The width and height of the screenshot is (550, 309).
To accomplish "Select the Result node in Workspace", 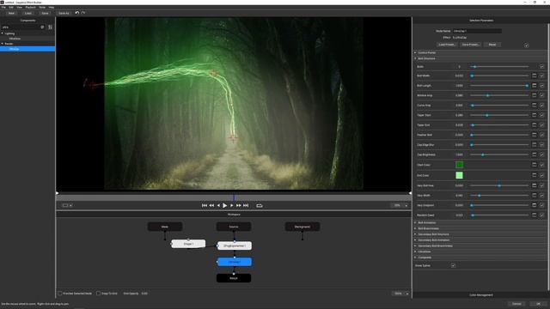I will coord(234,278).
